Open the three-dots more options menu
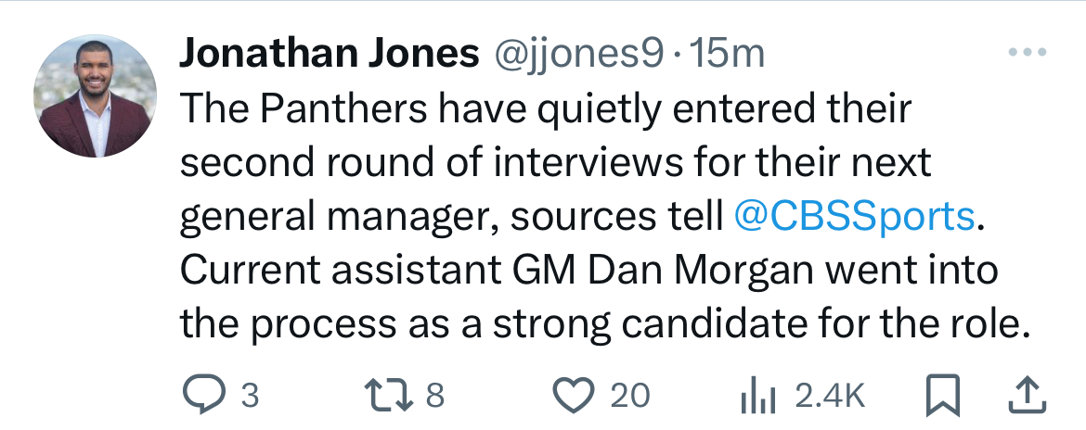Viewport: 1086px width, 430px height. (1028, 52)
